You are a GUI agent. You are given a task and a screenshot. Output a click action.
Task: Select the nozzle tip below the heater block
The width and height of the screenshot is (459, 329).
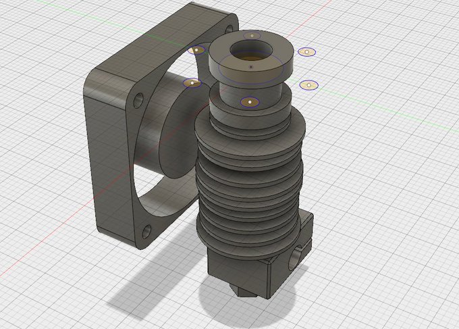(x=244, y=290)
